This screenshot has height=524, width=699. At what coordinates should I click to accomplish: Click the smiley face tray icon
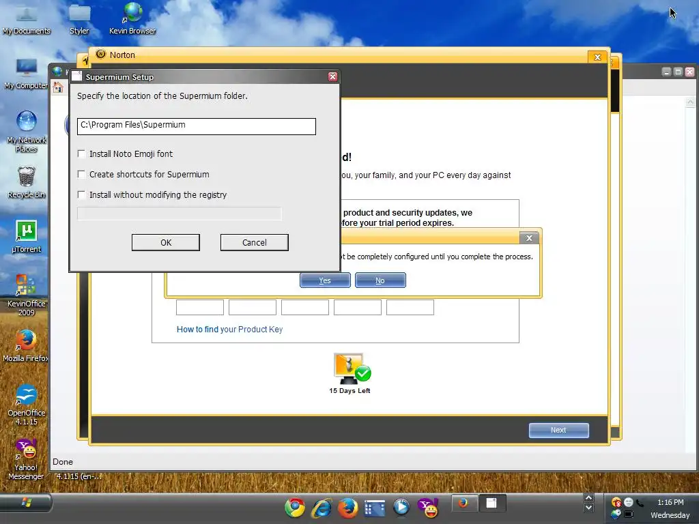tap(629, 503)
